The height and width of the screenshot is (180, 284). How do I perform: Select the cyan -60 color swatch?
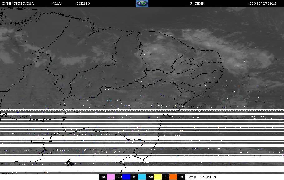click(x=142, y=177)
